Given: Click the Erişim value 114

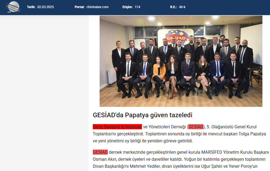Looking at the screenshot, I should [137, 7].
